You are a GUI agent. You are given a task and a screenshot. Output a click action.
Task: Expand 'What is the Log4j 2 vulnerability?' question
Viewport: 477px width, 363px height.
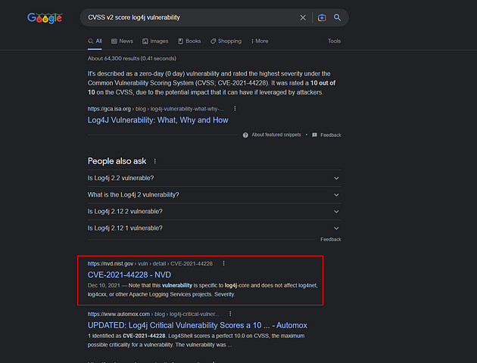(x=214, y=194)
